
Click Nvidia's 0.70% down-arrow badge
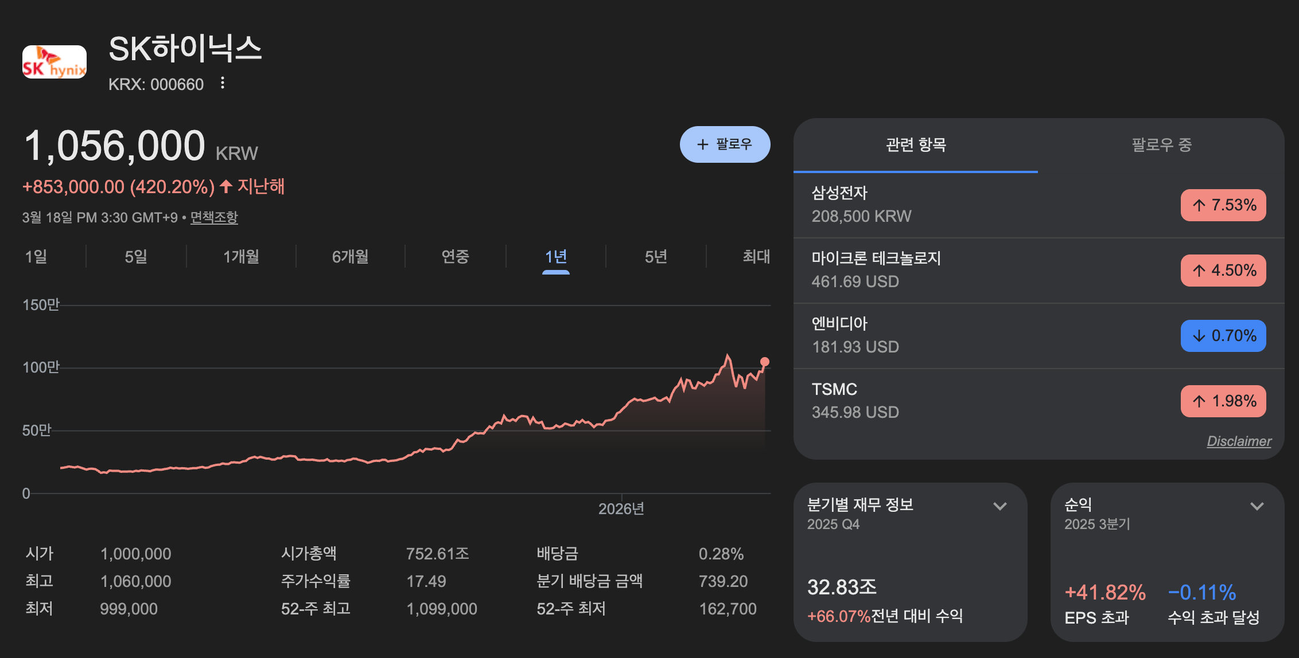(1223, 336)
